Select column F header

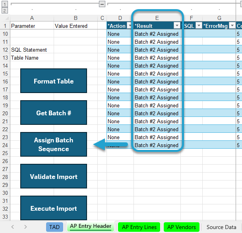click(192, 18)
